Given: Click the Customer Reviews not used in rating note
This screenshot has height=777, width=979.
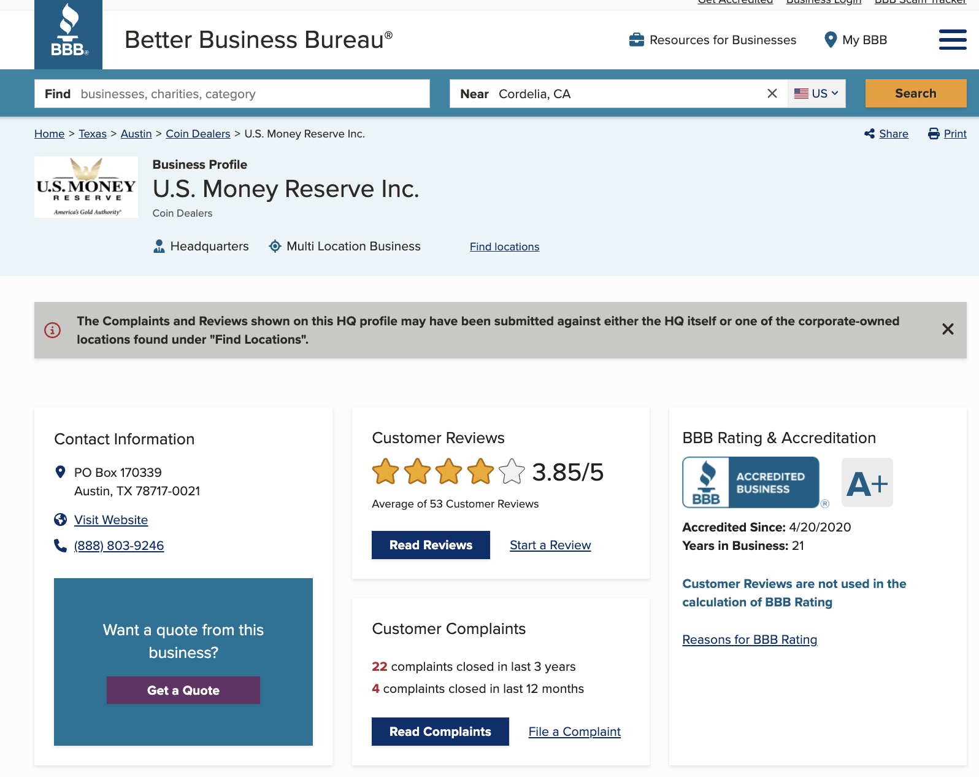Looking at the screenshot, I should 794,593.
